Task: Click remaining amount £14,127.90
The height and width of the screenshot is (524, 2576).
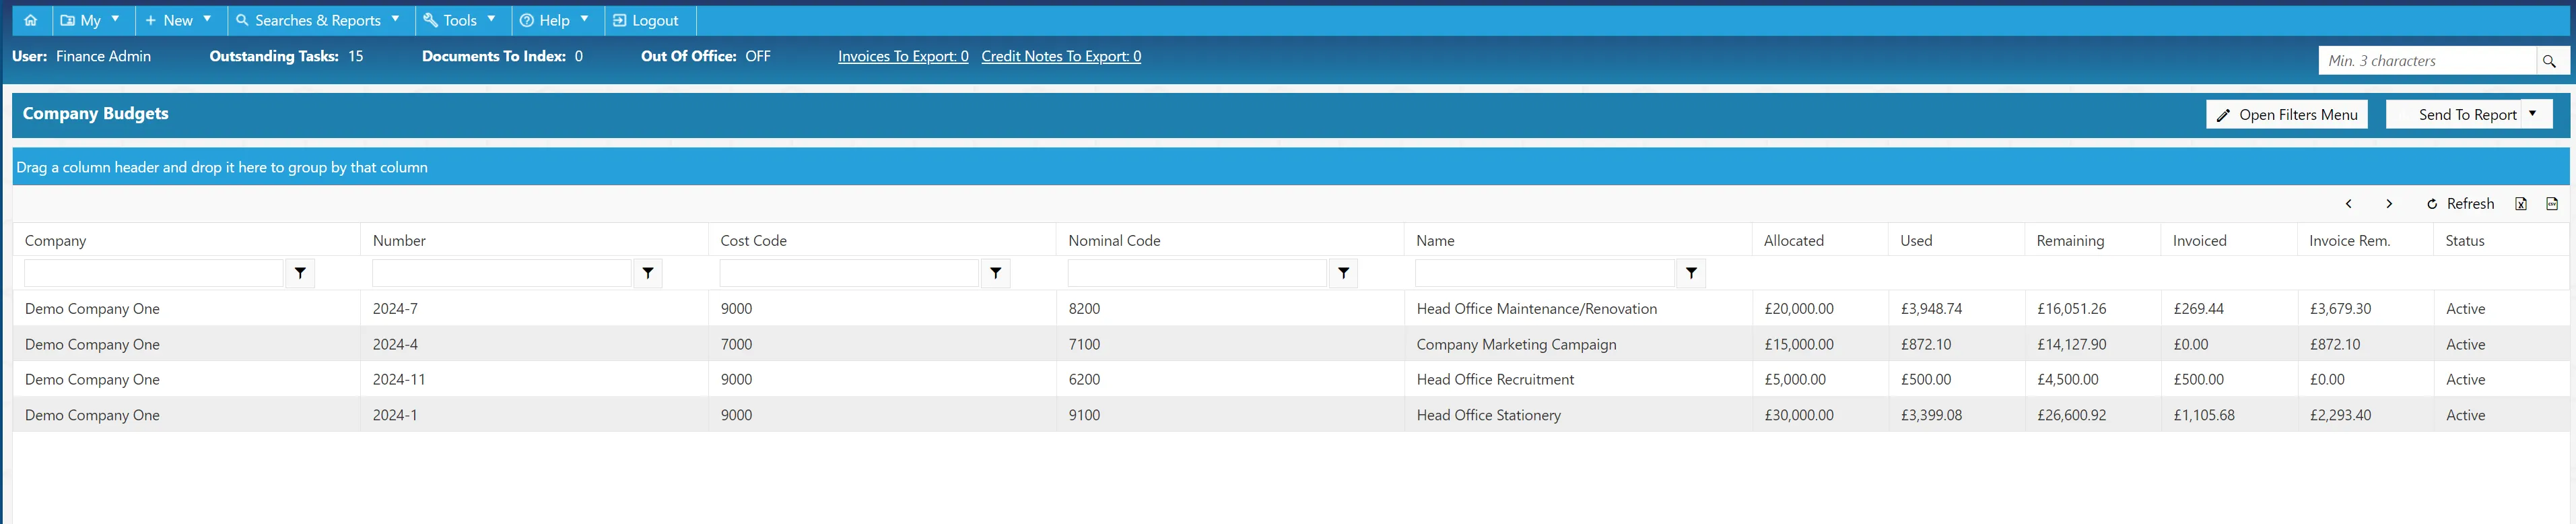Action: point(2071,345)
